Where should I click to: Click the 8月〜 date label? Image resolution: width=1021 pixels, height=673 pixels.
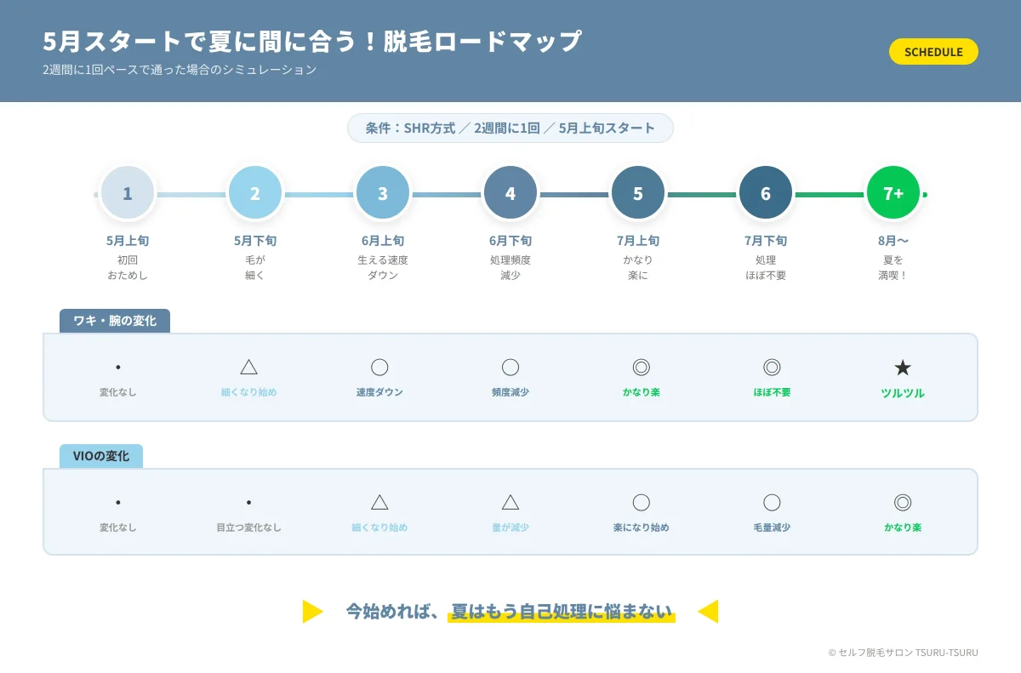click(x=893, y=241)
